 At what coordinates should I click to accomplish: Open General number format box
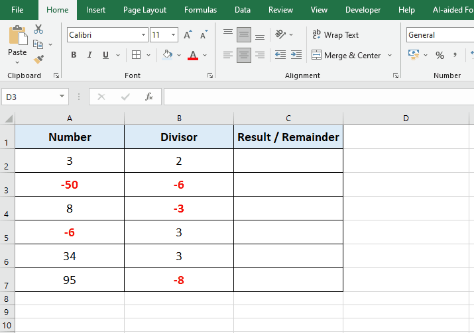pyautogui.click(x=440, y=34)
